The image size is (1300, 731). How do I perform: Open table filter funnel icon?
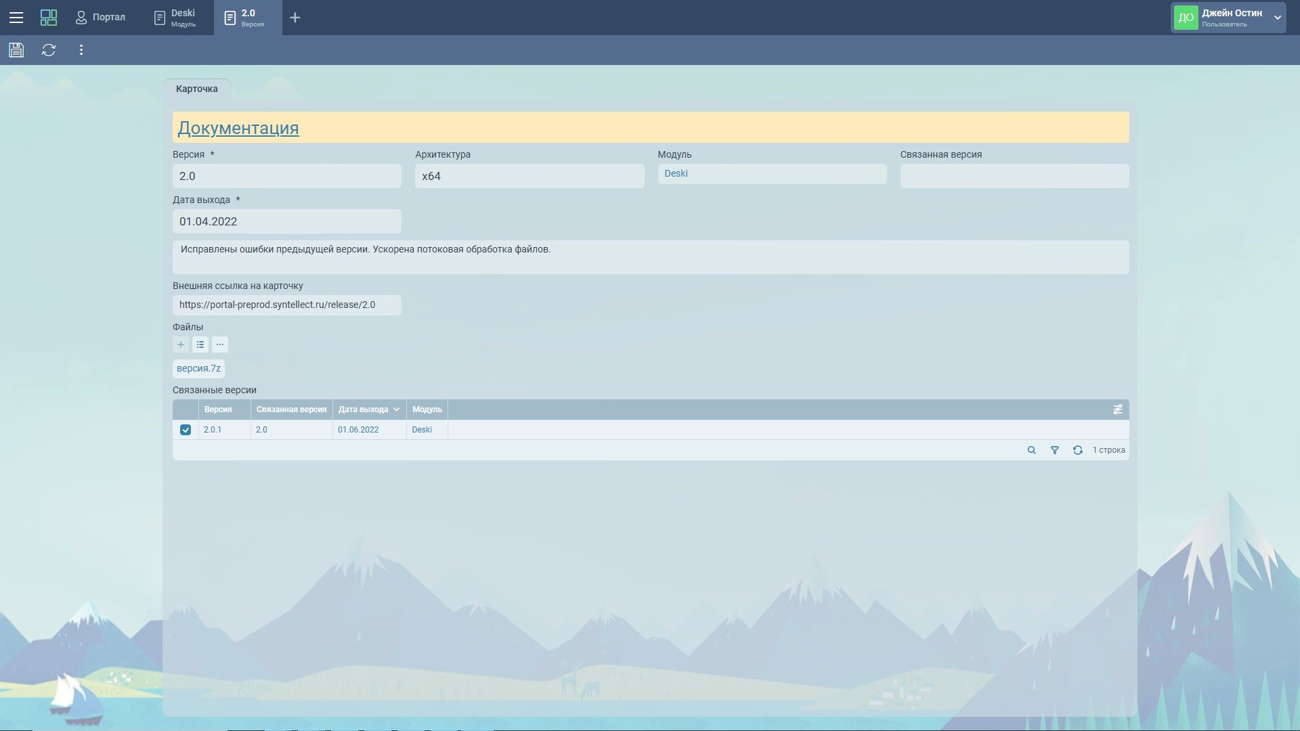point(1054,450)
